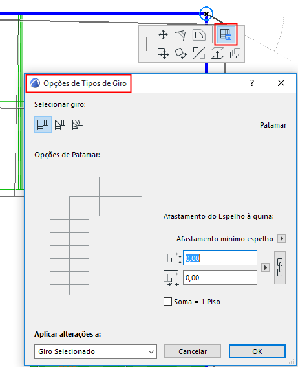Toggle the chain link between offset values
Image resolution: width=298 pixels, height=367 pixels.
[x=280, y=267]
